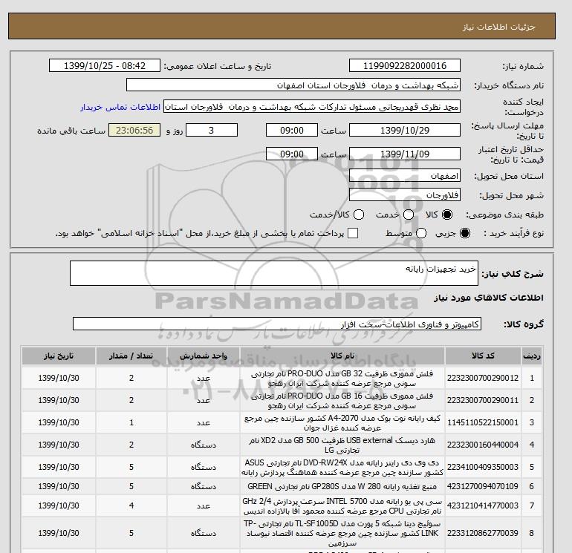This screenshot has width=572, height=553.
Task: Click product code 2232300160440004
Action: (x=483, y=445)
